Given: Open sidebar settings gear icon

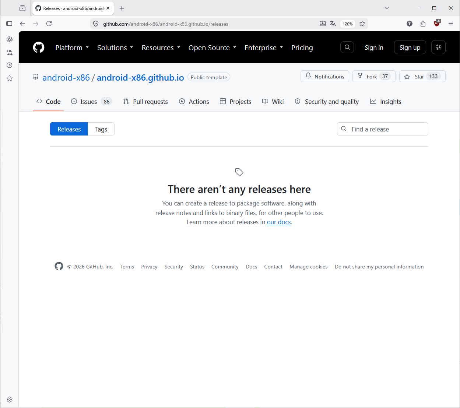Looking at the screenshot, I should point(10,400).
